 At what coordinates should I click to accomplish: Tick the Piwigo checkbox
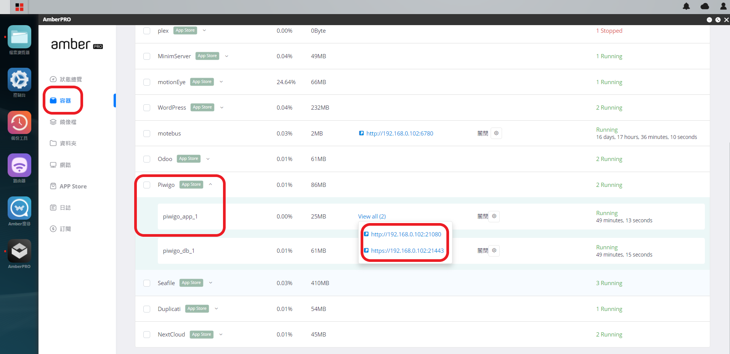(x=147, y=185)
